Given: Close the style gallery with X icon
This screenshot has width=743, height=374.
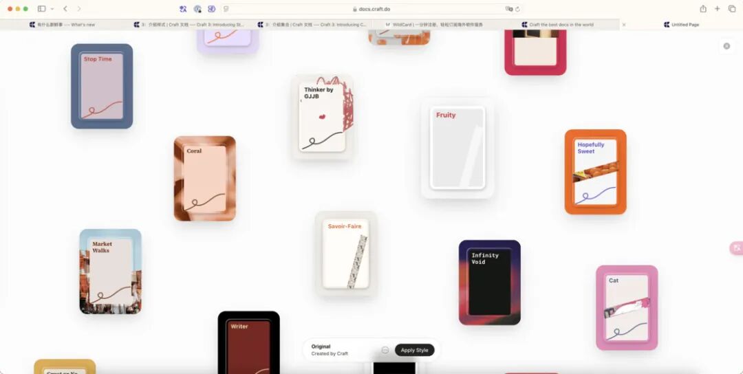Looking at the screenshot, I should pos(726,46).
